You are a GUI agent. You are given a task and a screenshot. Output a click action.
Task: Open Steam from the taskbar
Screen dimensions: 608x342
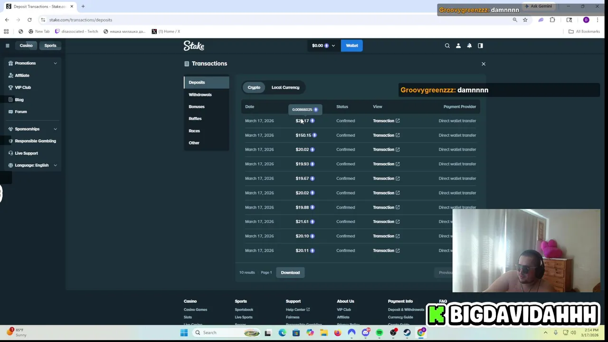407,332
